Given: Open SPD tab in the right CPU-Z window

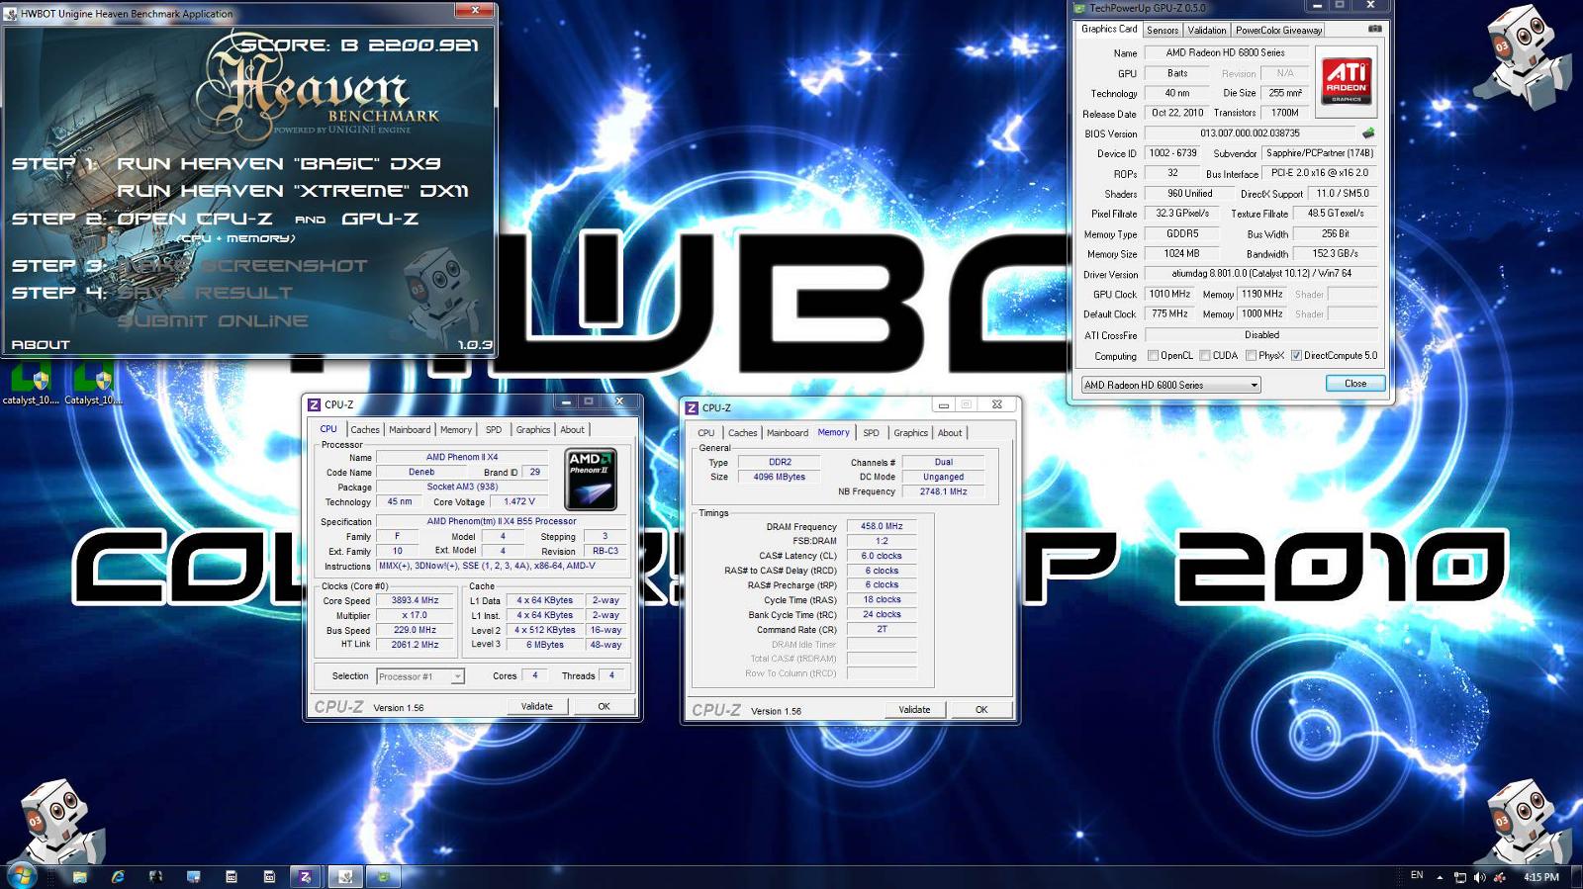Looking at the screenshot, I should pyautogui.click(x=871, y=433).
